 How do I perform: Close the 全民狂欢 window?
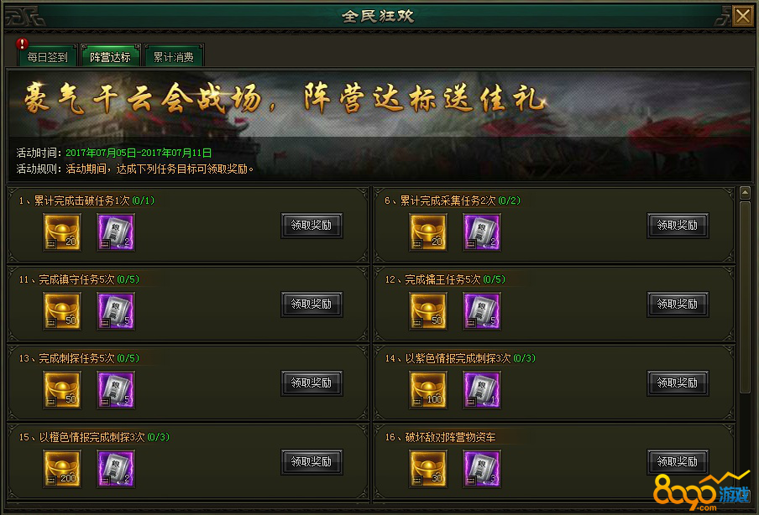[742, 16]
